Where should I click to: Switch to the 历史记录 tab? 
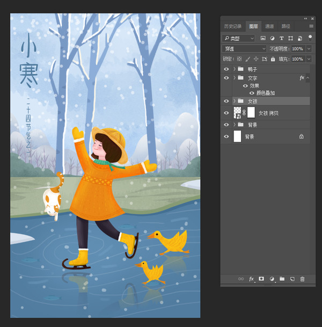point(233,26)
